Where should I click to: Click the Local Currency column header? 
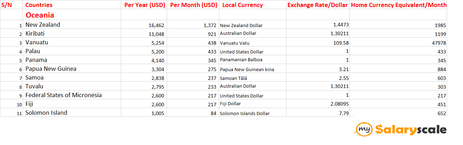[x=242, y=5]
